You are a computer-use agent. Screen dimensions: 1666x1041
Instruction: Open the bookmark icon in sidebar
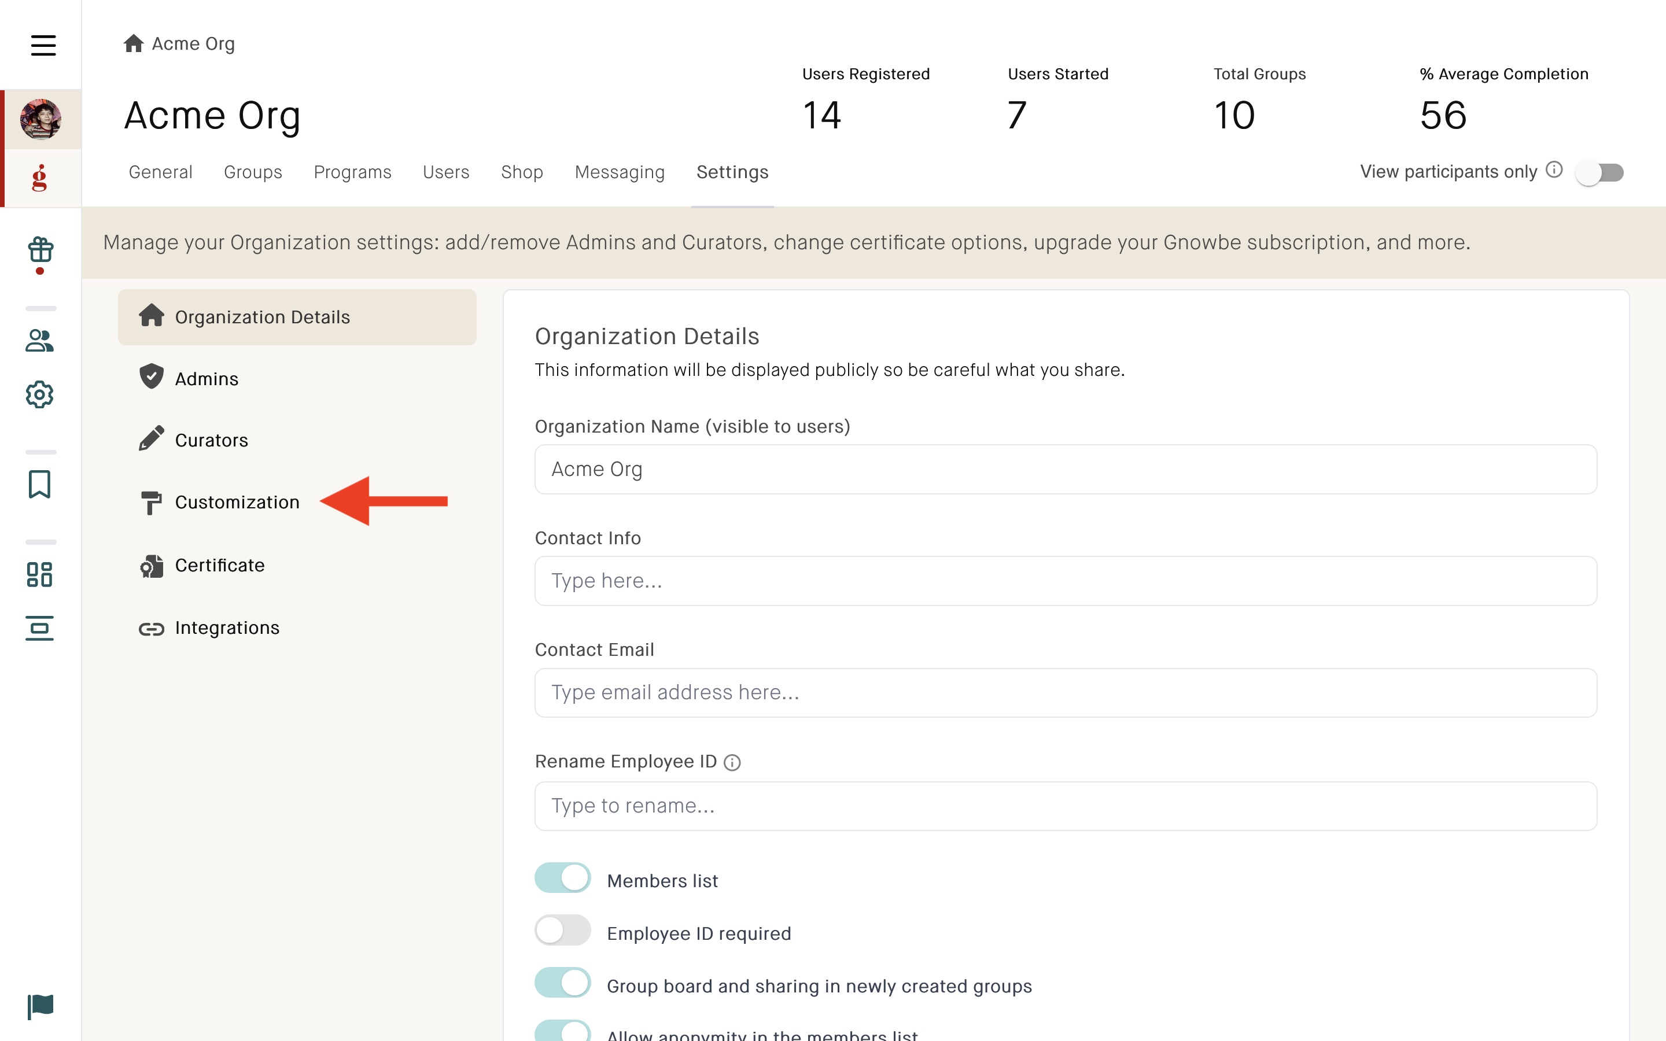click(x=40, y=484)
